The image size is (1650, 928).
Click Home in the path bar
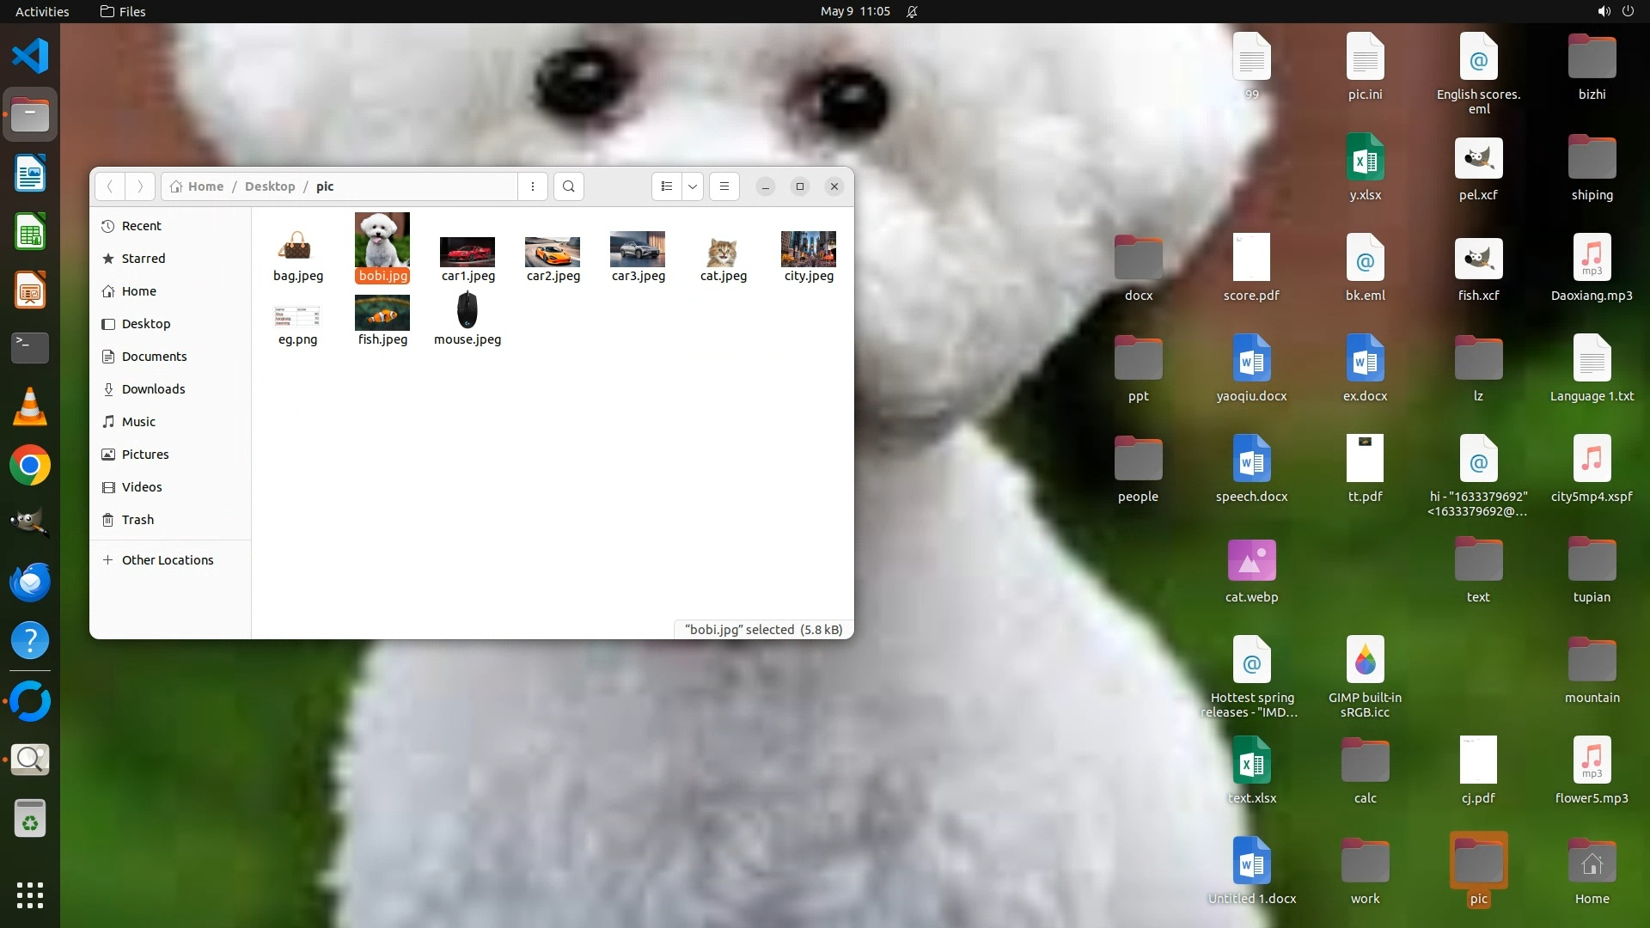click(205, 186)
